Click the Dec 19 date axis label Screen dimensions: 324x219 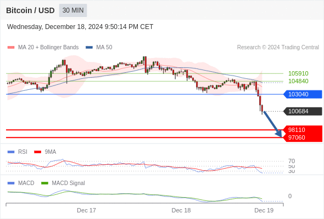264,210
